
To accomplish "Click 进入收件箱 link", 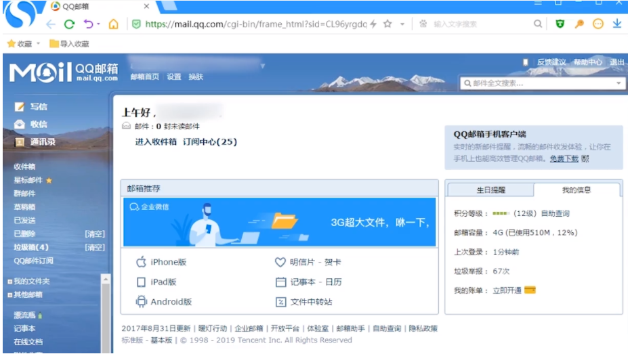I will pyautogui.click(x=156, y=142).
